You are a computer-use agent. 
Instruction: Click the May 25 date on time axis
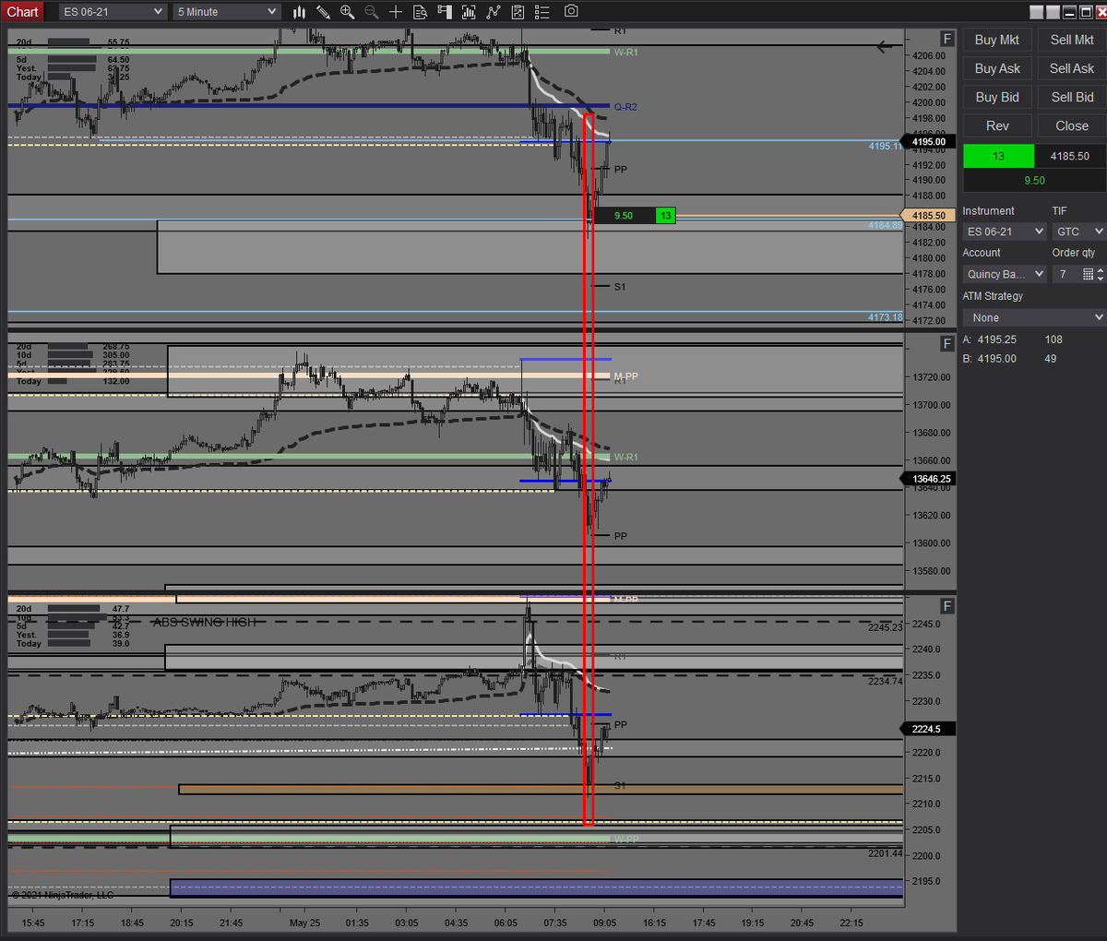pos(304,923)
